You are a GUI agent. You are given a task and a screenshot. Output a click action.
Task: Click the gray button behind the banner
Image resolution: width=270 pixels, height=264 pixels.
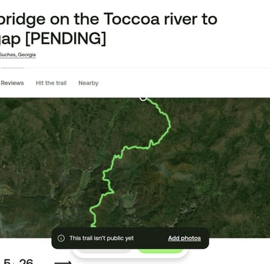click(104, 251)
